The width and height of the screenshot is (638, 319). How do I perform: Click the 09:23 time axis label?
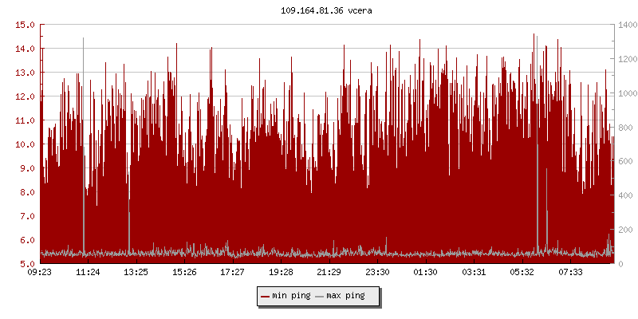coord(40,273)
